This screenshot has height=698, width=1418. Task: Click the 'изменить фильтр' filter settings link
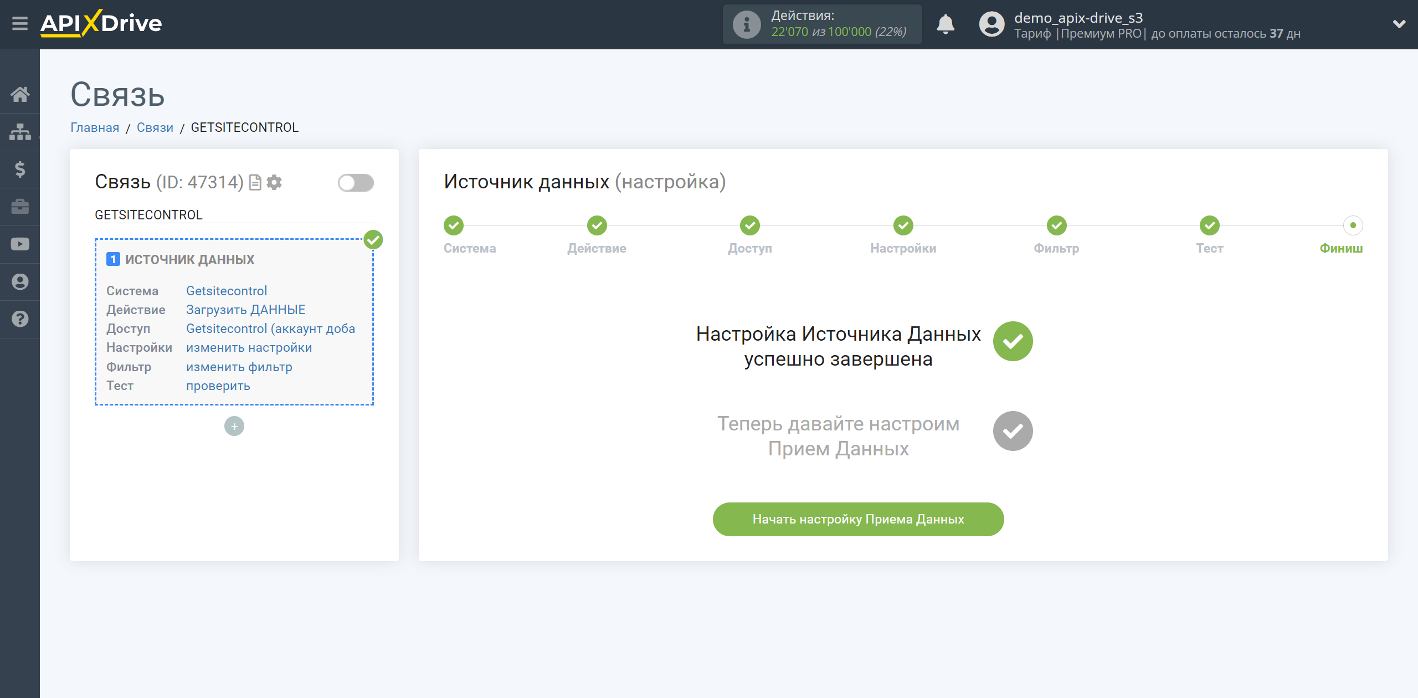(240, 366)
